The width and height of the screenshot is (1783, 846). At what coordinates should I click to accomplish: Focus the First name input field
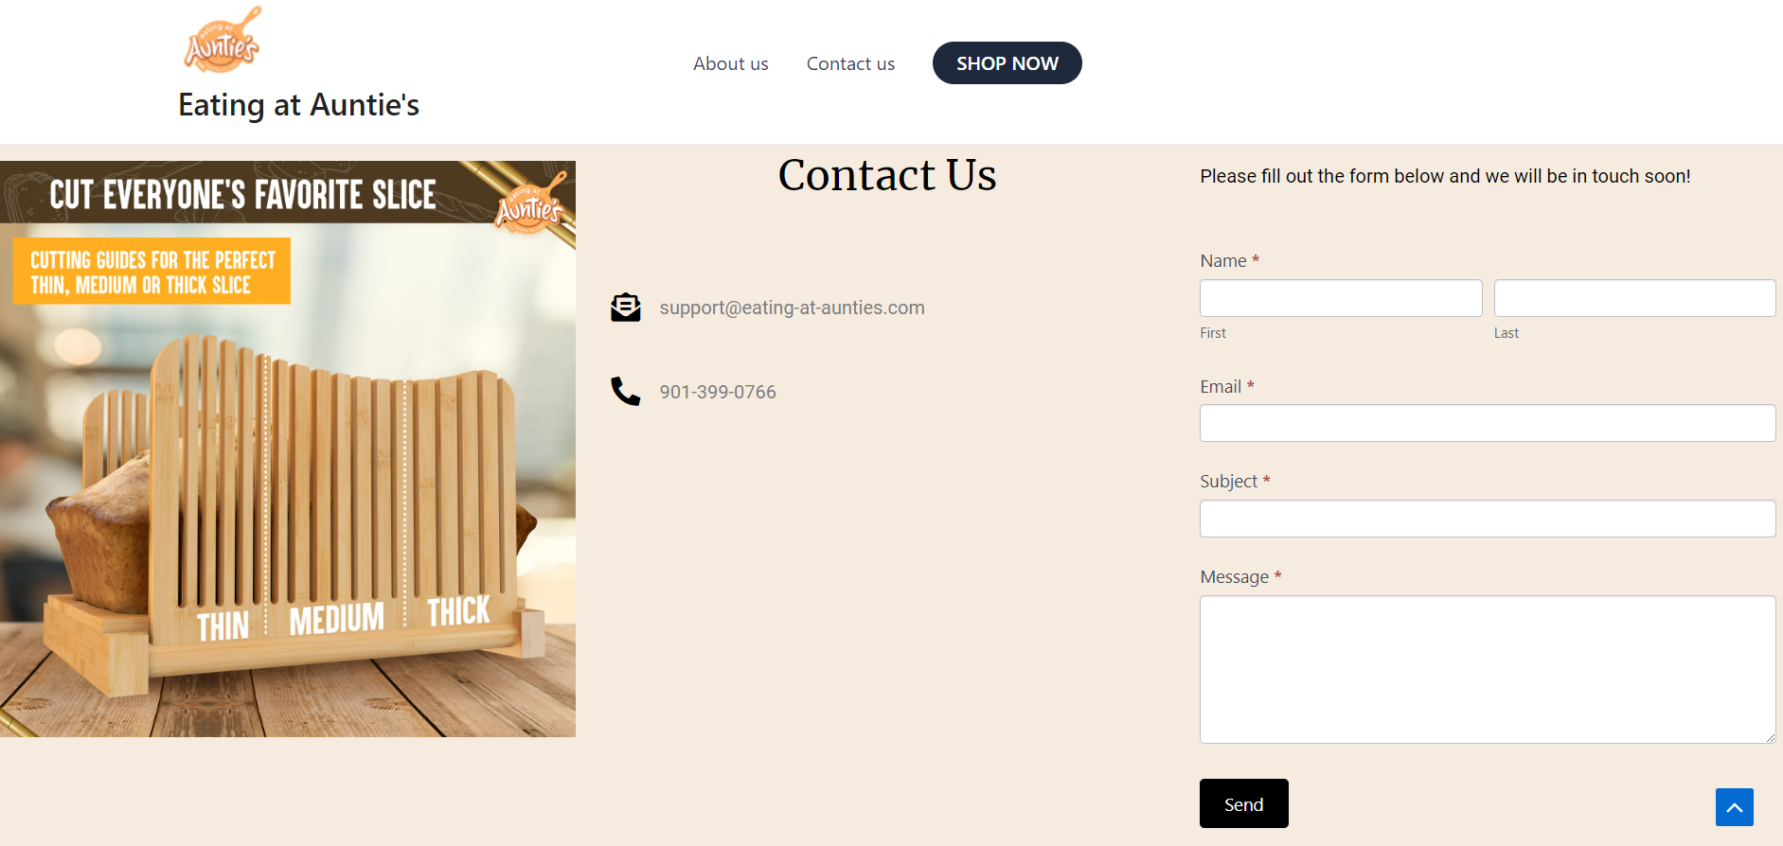[1341, 298]
